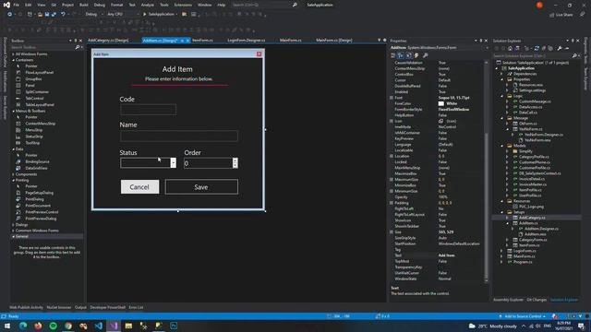Open Firefox from the taskbar
The image size is (591, 332).
[x=38, y=326]
